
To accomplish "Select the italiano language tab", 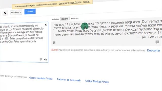I will pyautogui.click(x=65, y=19).
